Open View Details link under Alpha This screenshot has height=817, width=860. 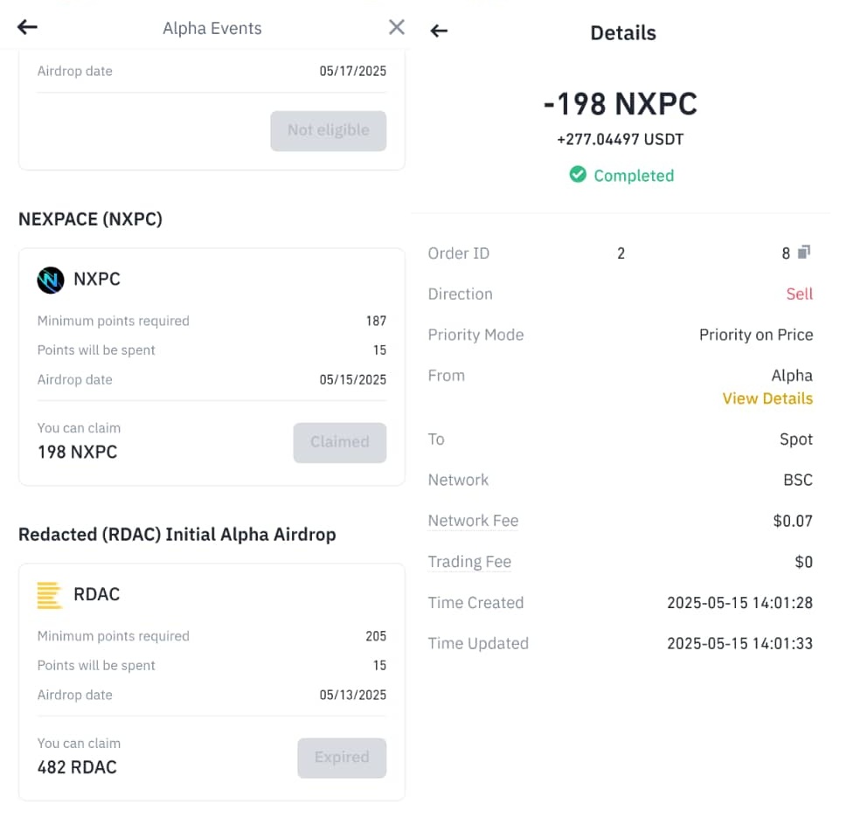click(x=767, y=398)
